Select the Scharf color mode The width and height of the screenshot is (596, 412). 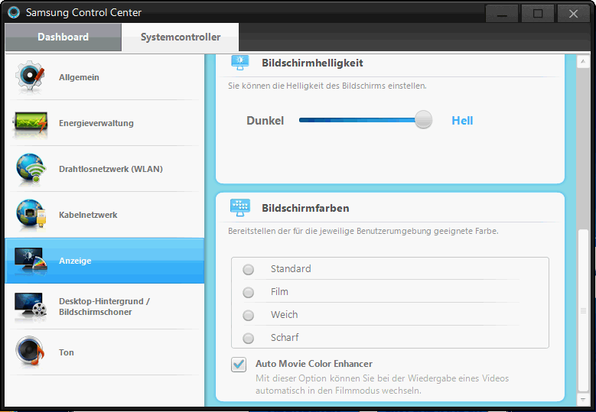pos(248,338)
